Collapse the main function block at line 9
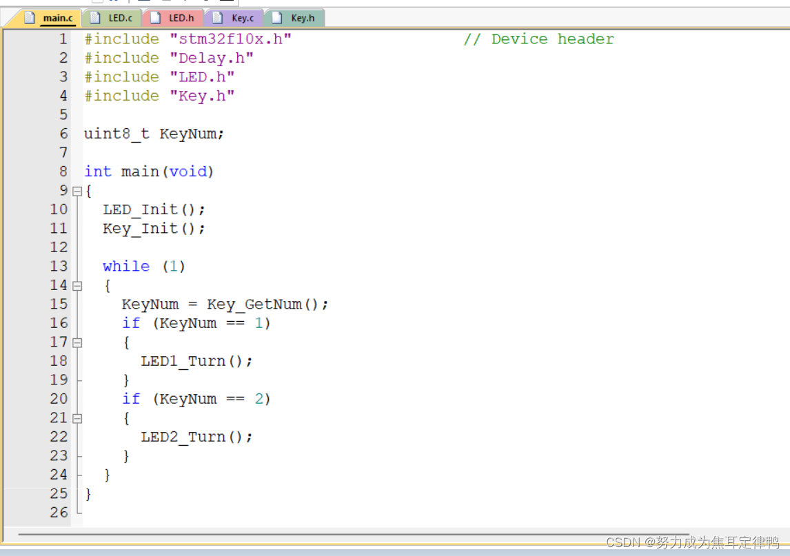The width and height of the screenshot is (790, 556). click(77, 192)
